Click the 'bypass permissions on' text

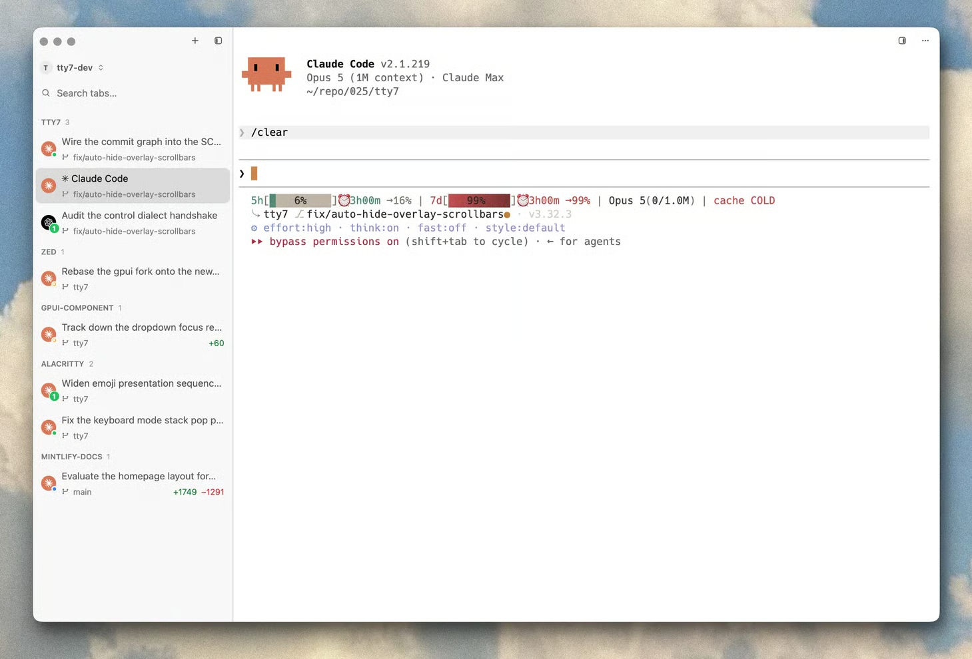click(x=334, y=242)
